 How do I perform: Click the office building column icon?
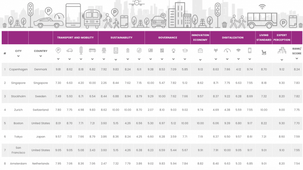[x=116, y=50]
